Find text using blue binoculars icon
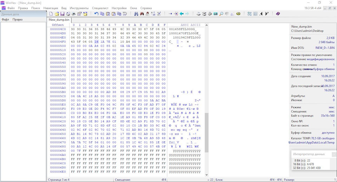The width and height of the screenshot is (337, 182). (x=136, y=14)
